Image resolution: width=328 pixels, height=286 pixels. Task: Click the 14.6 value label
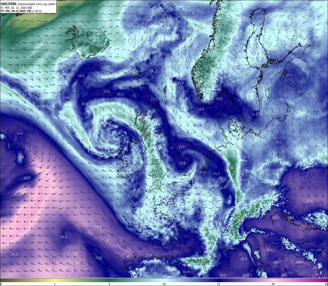[66, 97]
